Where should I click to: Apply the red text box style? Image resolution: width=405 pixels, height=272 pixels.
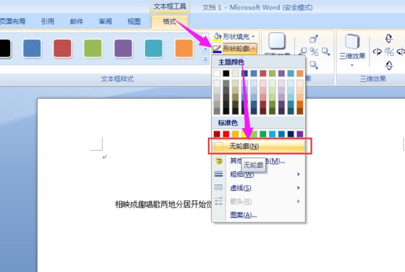62,48
